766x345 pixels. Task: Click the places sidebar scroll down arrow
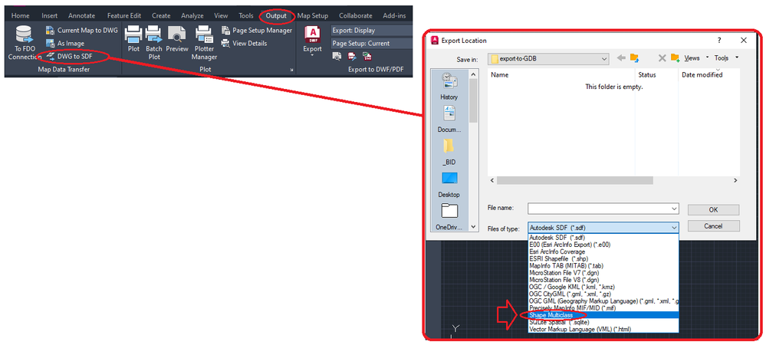tap(473, 226)
